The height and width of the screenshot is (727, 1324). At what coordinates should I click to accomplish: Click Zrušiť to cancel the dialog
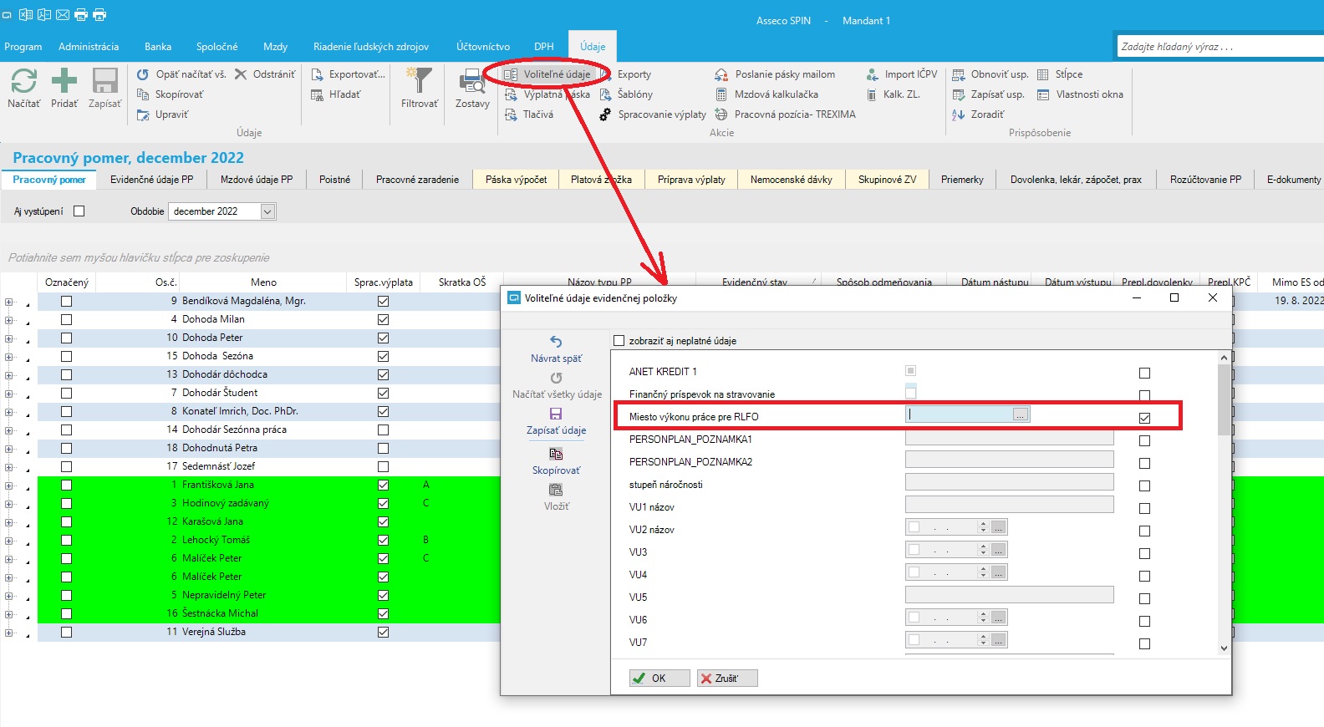point(727,678)
